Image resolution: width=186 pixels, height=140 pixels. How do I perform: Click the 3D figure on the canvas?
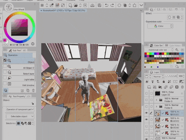tap(85, 88)
